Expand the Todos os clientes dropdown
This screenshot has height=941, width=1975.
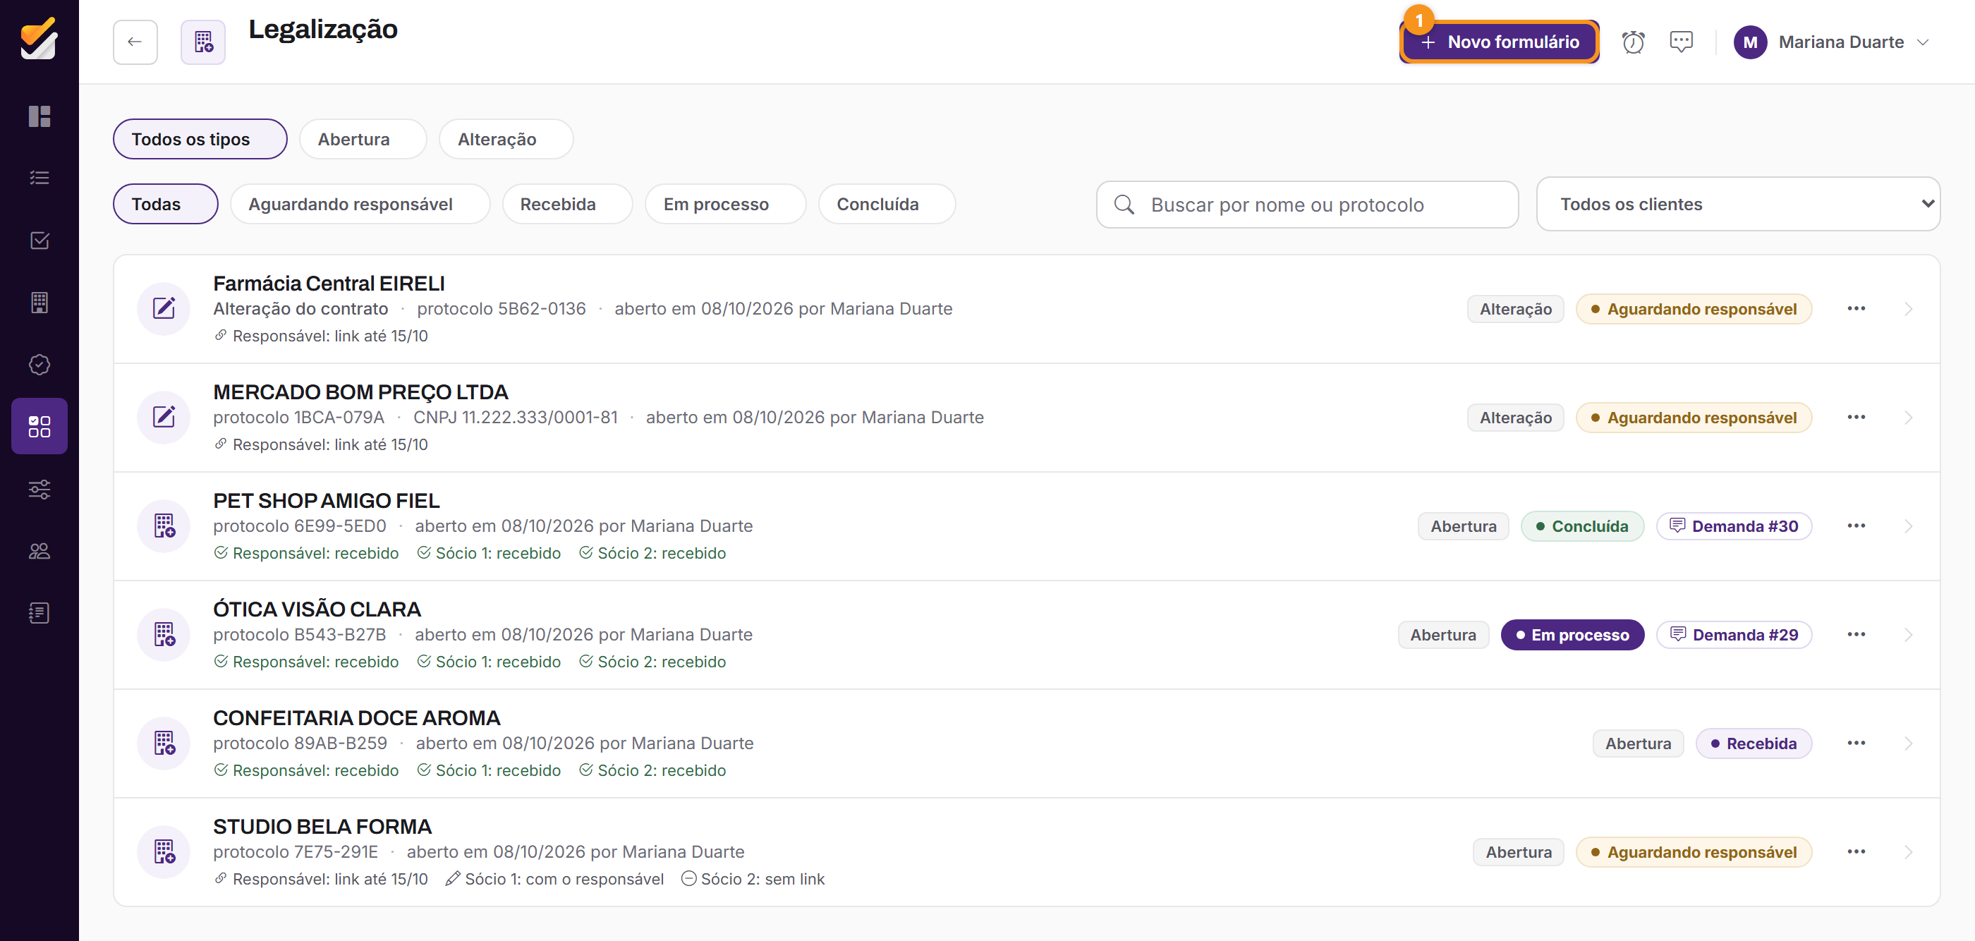(x=1737, y=204)
